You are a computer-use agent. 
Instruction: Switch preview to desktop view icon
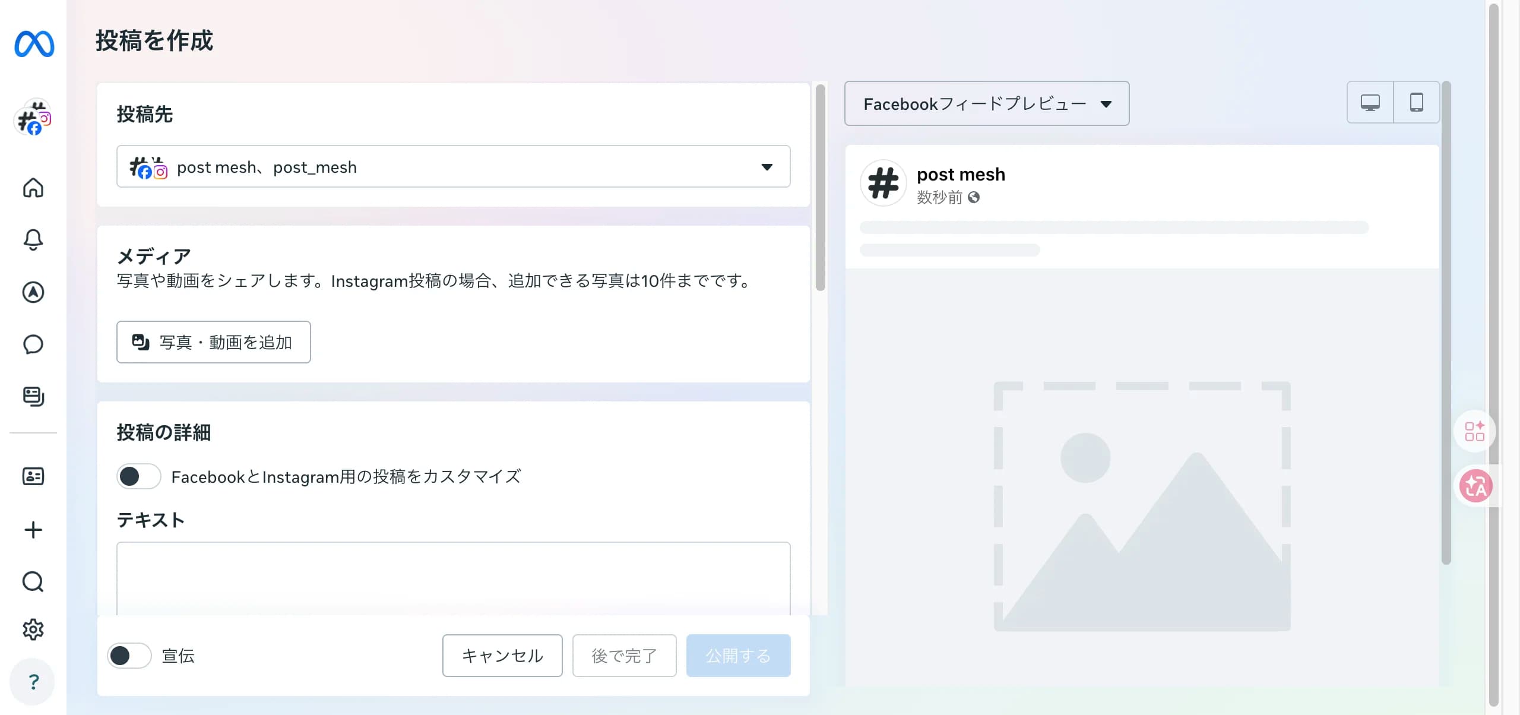pyautogui.click(x=1370, y=102)
